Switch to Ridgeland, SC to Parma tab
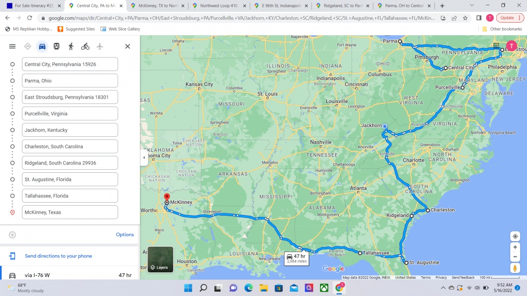Screen dimensions: 527x296 (343, 6)
